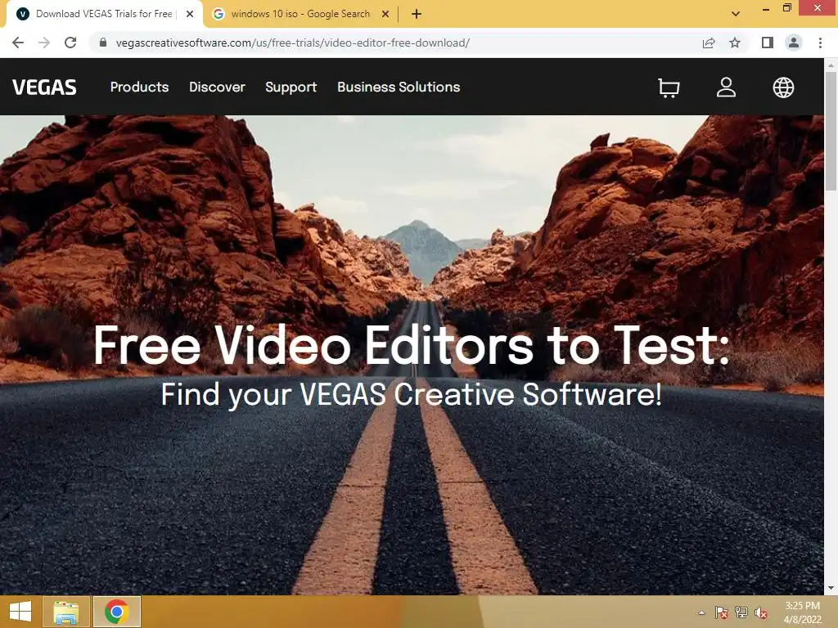The image size is (838, 628).
Task: Reload the page
Action: point(70,43)
